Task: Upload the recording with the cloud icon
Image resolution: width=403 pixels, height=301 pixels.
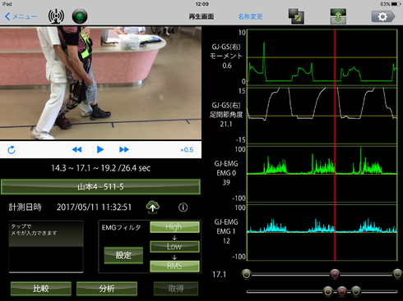Action: pos(153,207)
